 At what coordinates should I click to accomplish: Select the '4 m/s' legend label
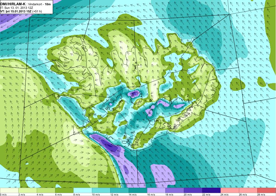tap(40, 195)
